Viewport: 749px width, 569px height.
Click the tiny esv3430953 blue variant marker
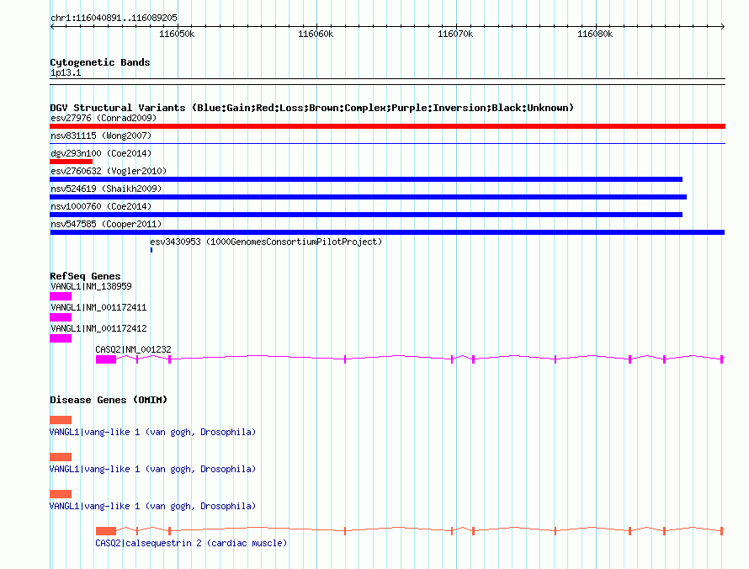[x=151, y=250]
